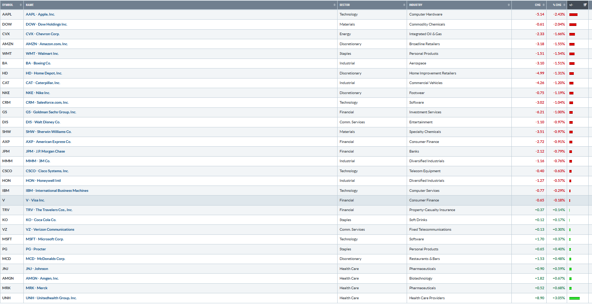Open the HON - Honeywell Intl link
The image size is (592, 307).
click(x=43, y=181)
